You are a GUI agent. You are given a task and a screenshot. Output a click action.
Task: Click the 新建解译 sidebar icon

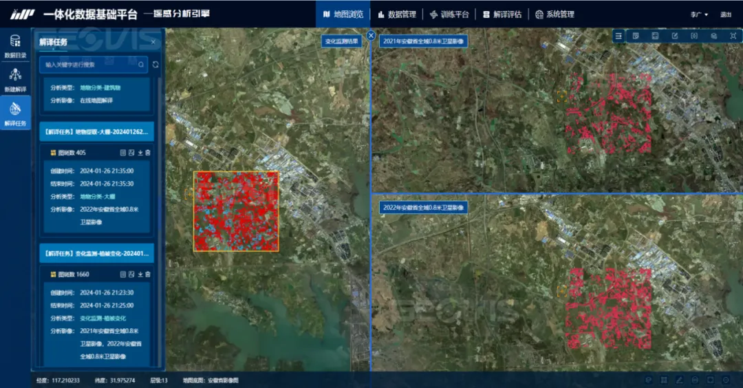[x=15, y=79]
